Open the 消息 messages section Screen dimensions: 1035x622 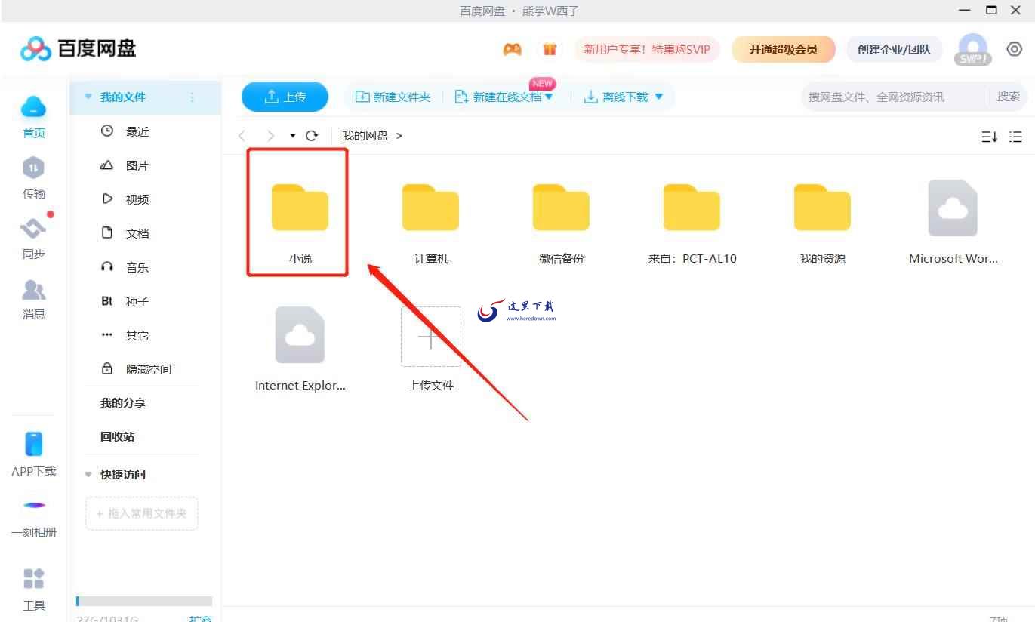[x=33, y=299]
